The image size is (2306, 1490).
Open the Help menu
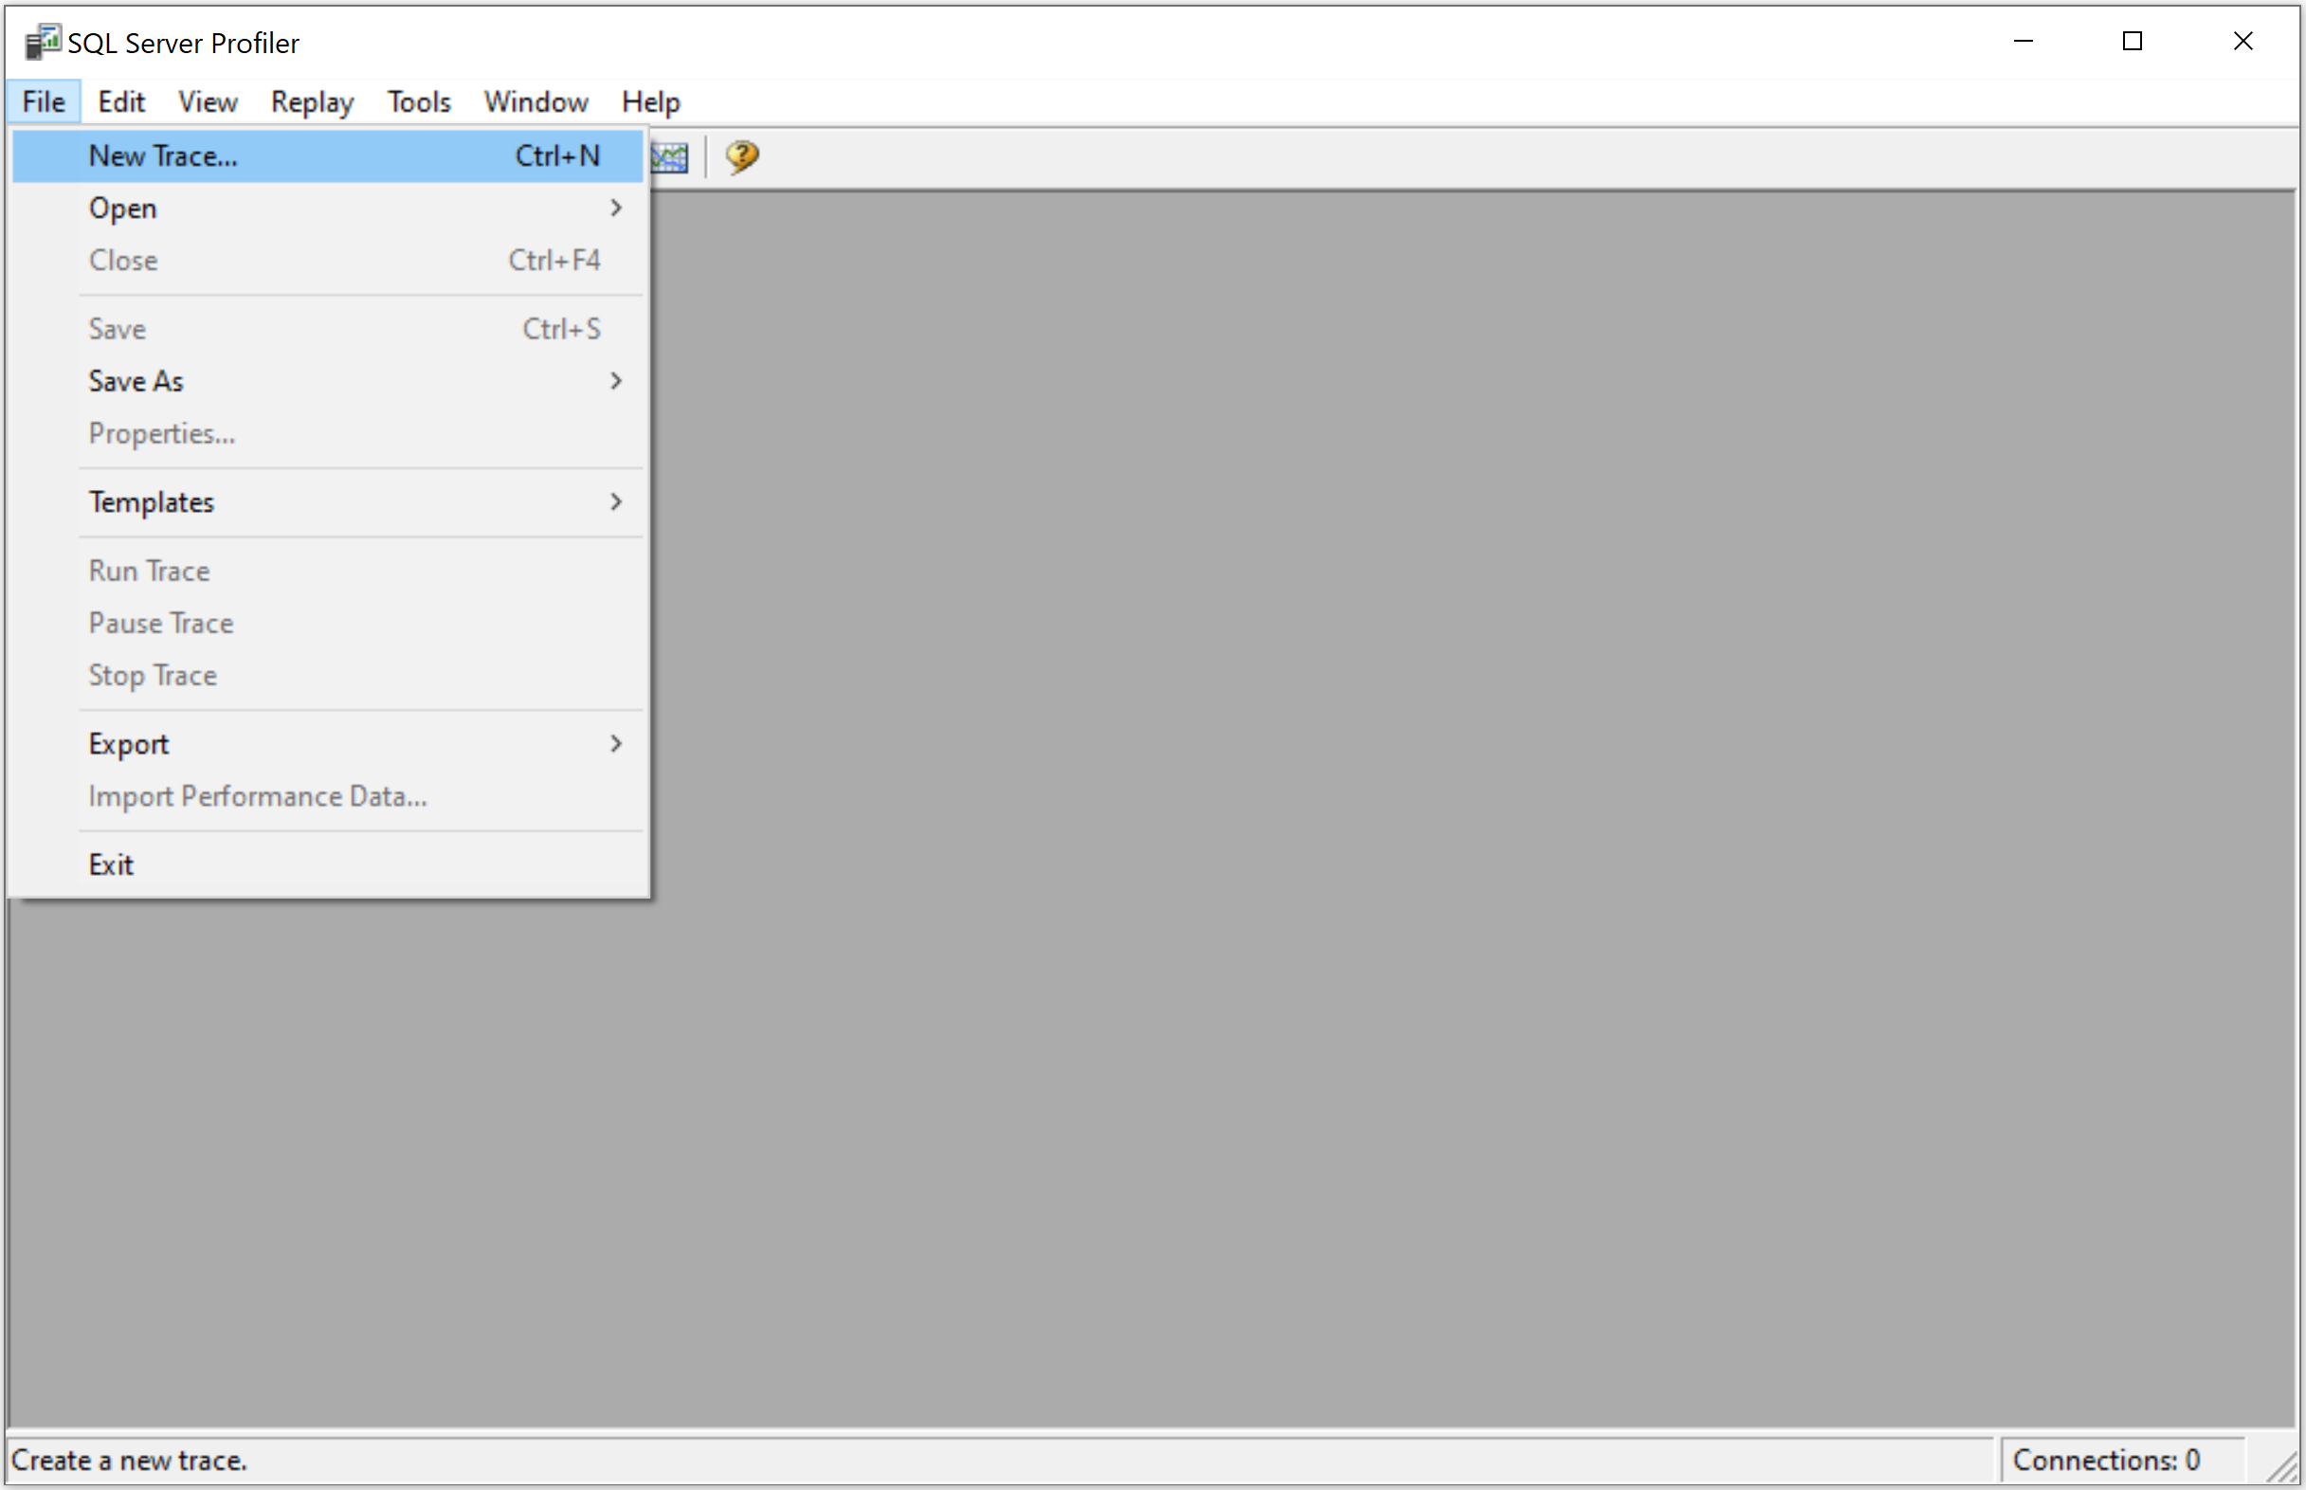pyautogui.click(x=650, y=101)
